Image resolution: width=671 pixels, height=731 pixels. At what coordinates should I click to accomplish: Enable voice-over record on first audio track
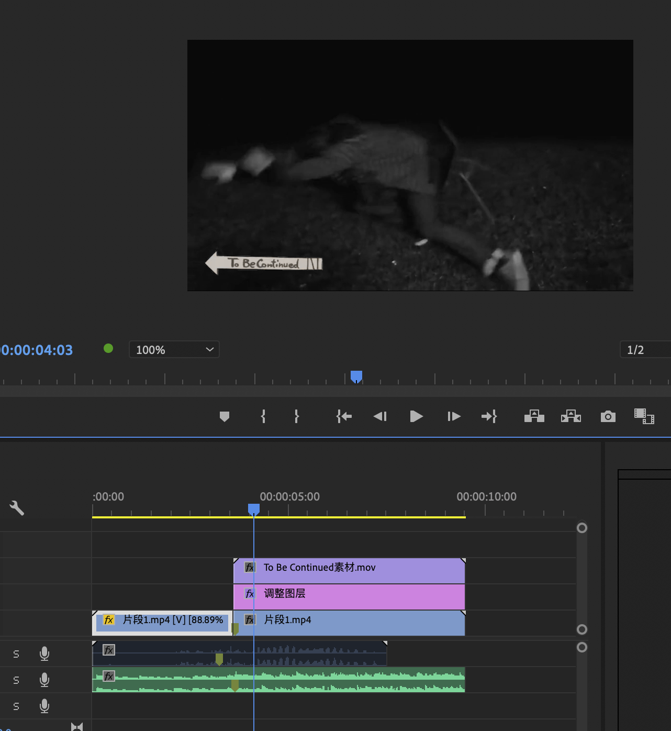(x=44, y=654)
